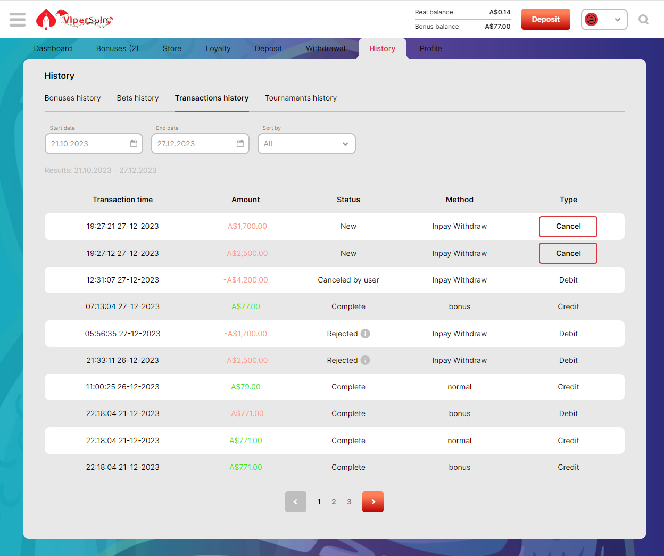Viewport: 664px width, 556px height.
Task: Go to next page with red arrow
Action: [372, 502]
